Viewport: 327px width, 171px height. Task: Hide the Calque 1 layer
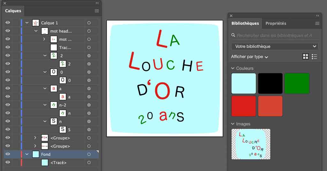tap(8, 23)
